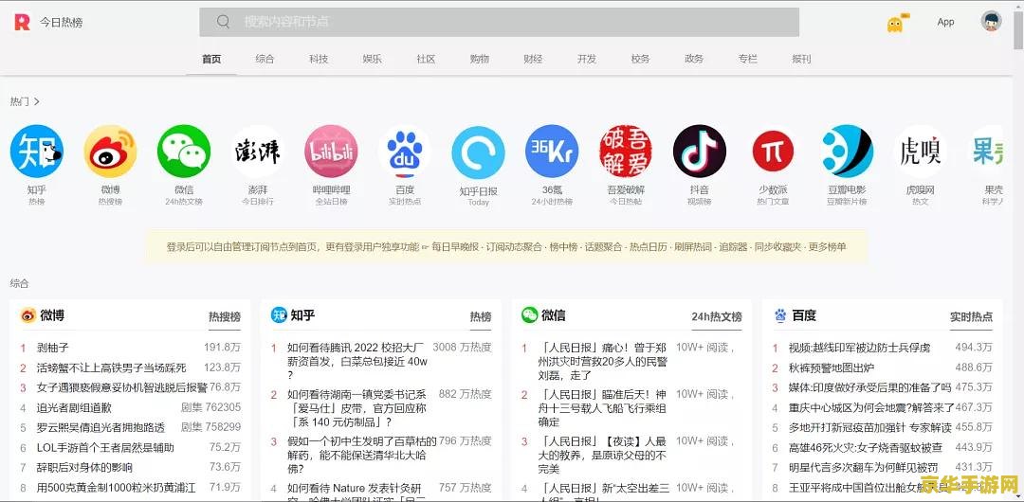The height and width of the screenshot is (502, 1024).
Task: Open the 抖音 video list icon
Action: tap(700, 152)
